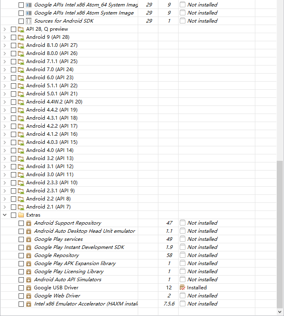Click Google Play Licensing Library package icon
This screenshot has width=284, height=316.
[x=29, y=272]
